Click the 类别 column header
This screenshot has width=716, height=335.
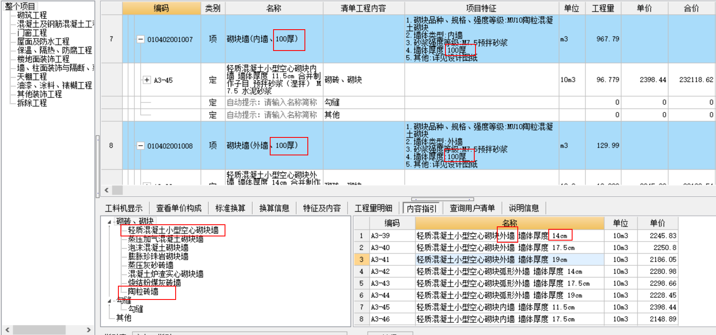point(213,8)
